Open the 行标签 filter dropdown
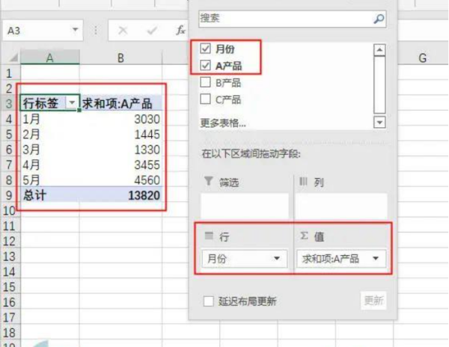 tap(72, 102)
